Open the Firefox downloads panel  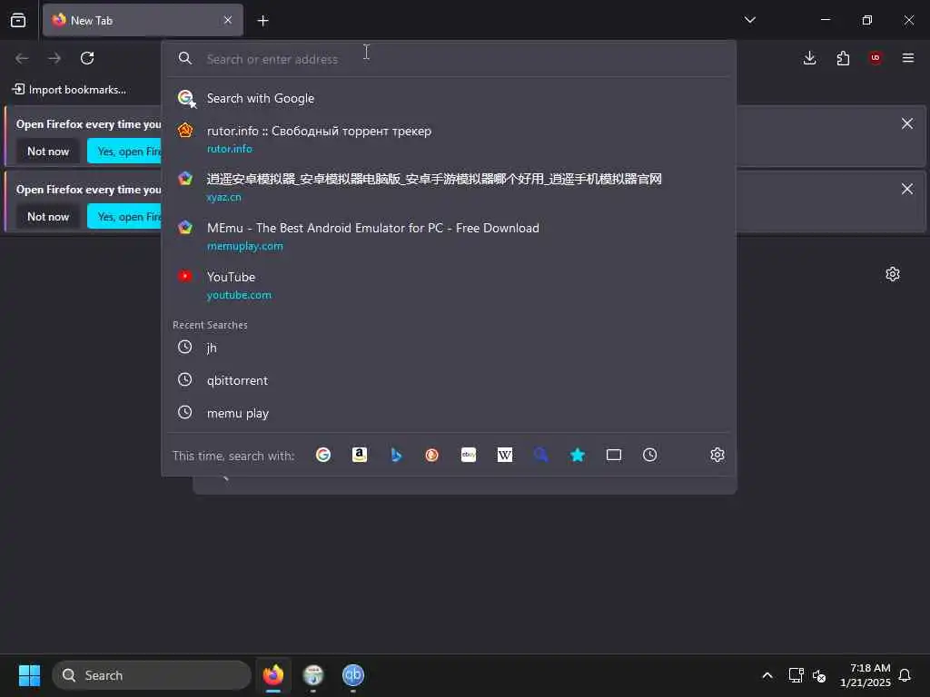pyautogui.click(x=809, y=58)
